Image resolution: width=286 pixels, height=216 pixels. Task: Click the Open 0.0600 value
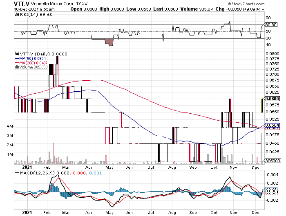pyautogui.click(x=84, y=9)
